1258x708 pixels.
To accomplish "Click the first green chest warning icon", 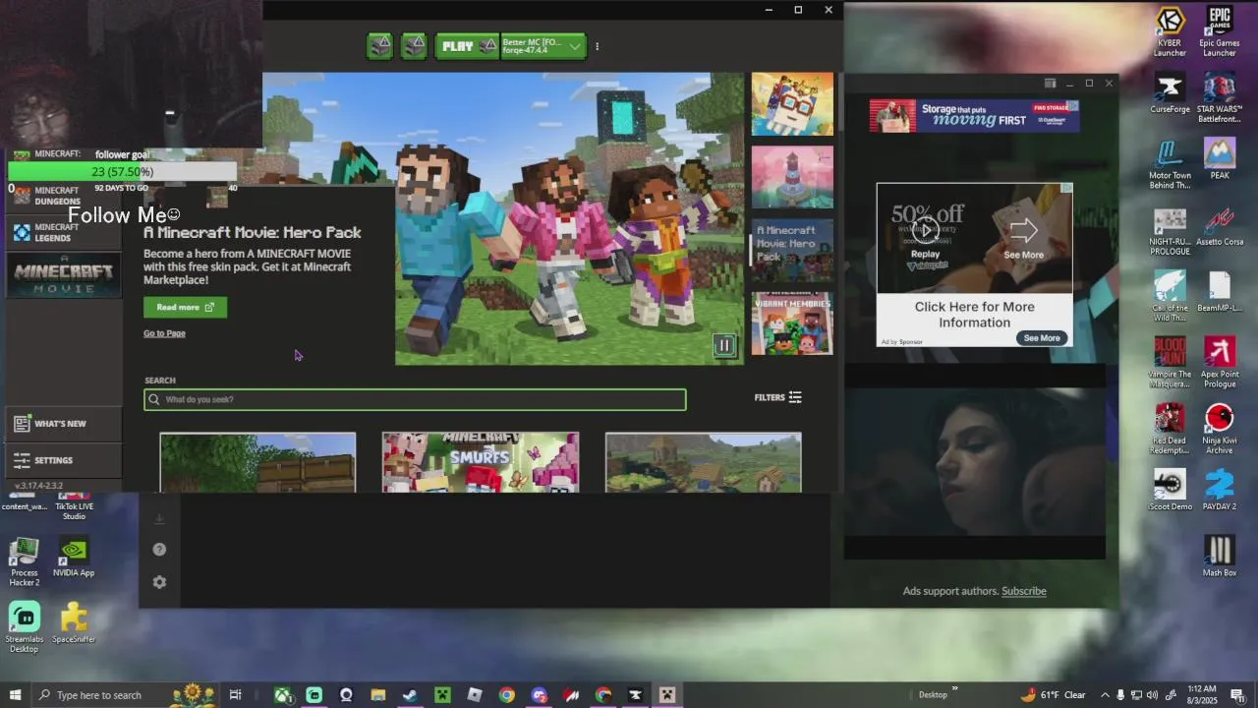I will [380, 46].
